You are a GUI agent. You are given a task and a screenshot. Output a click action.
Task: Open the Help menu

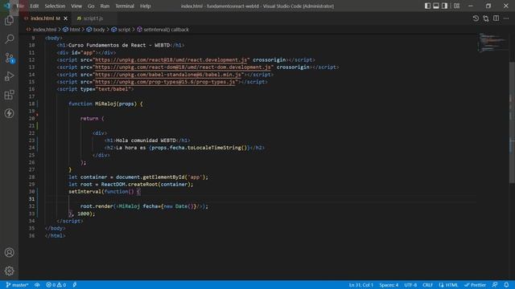click(145, 6)
